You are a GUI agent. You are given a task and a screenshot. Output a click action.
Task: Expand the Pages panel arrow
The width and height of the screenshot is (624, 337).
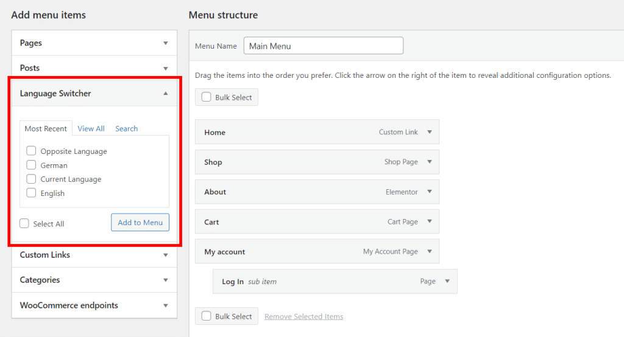point(165,43)
